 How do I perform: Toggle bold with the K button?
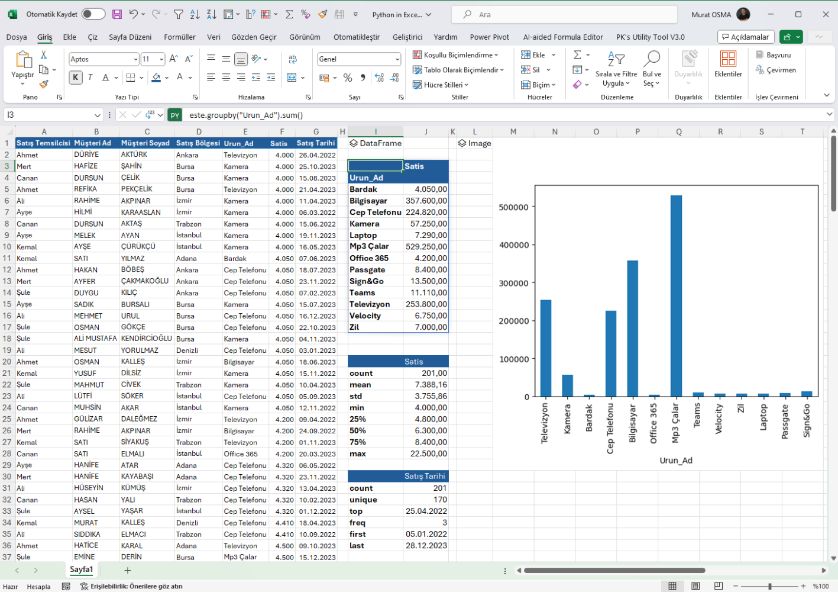point(75,78)
